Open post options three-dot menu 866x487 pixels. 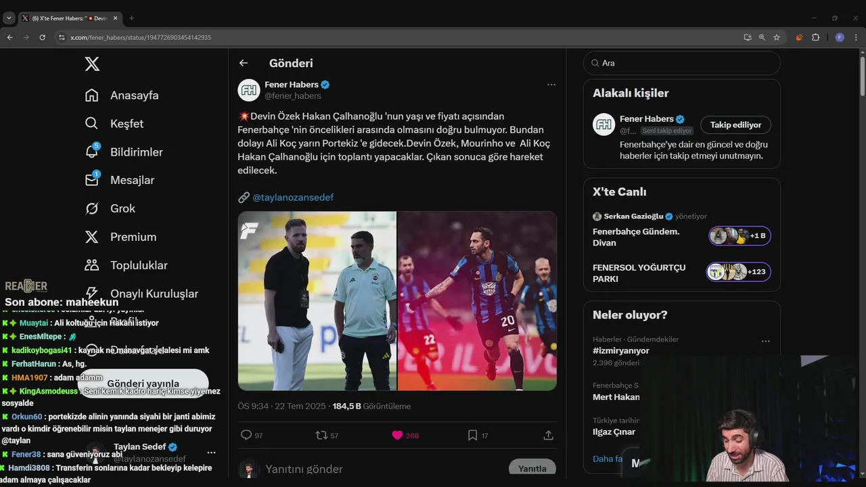551,85
